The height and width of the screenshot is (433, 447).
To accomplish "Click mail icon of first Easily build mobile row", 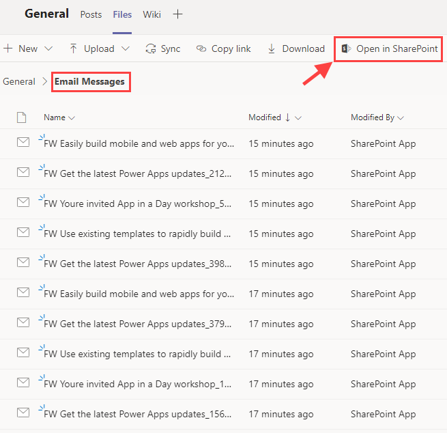I will pos(23,142).
